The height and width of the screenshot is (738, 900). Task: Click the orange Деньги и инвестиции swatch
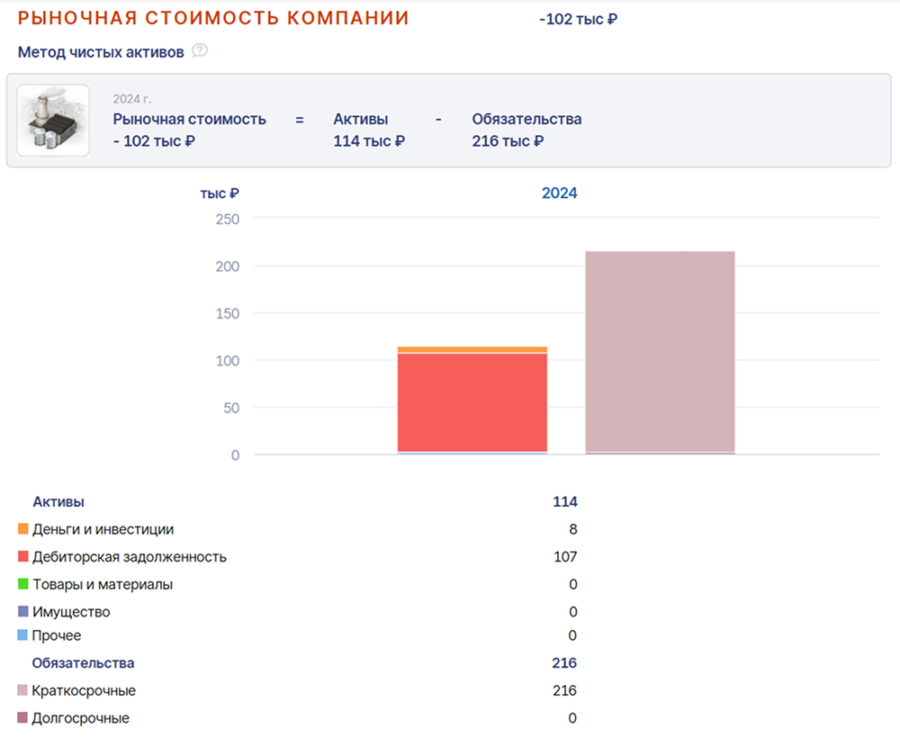23,528
